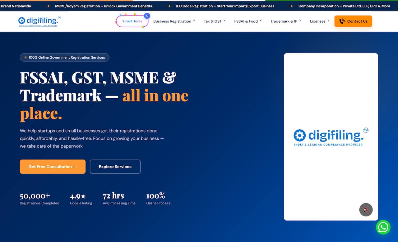The image size is (398, 242).
Task: Click the '100%' Online Process stat
Action: [x=158, y=199]
